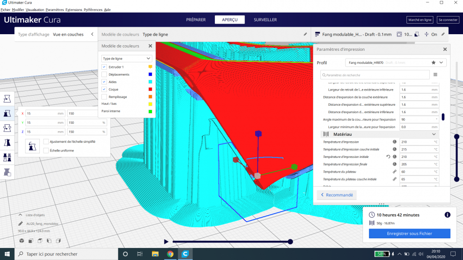Click link icon for Température du plateau
Screen dimensions: 463x260
(394, 171)
